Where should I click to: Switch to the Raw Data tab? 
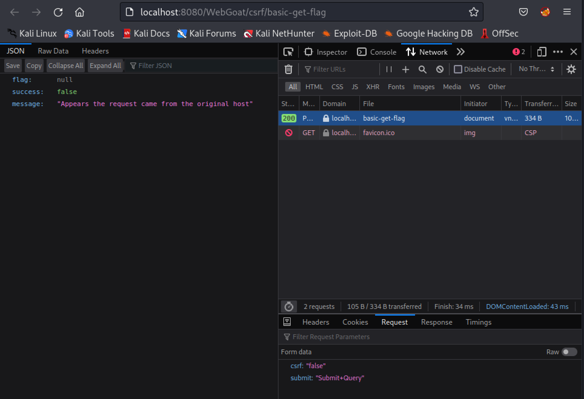53,51
